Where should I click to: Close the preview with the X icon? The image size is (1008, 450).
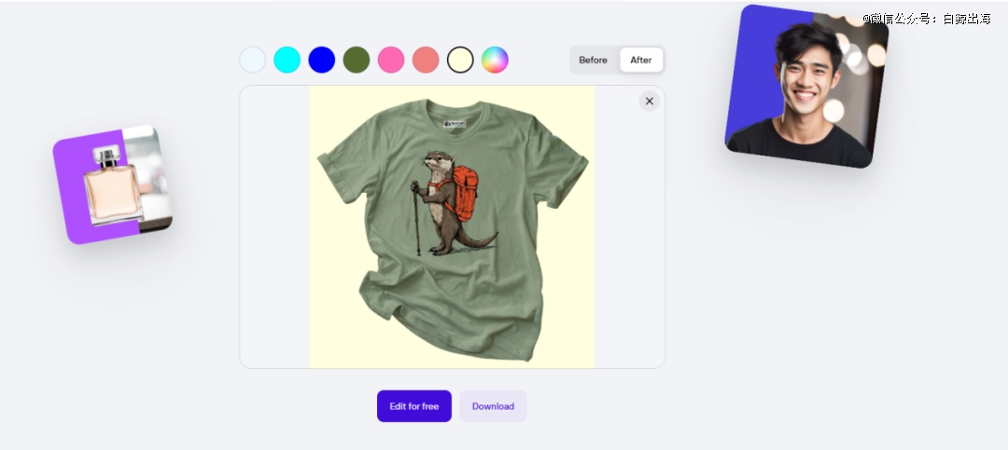tap(650, 101)
